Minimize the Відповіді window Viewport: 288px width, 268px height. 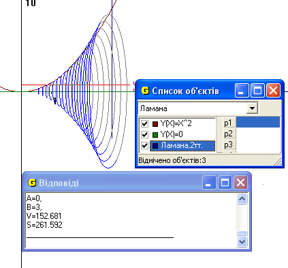pyautogui.click(x=209, y=182)
